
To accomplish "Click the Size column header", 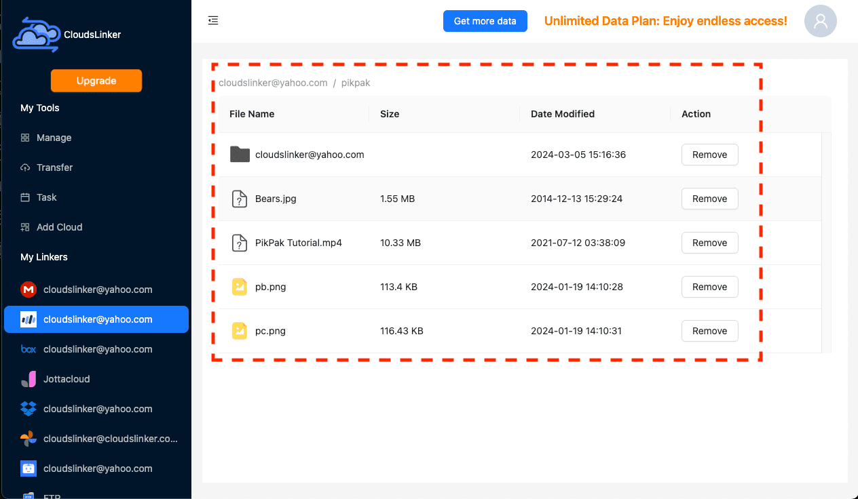I will pos(390,114).
